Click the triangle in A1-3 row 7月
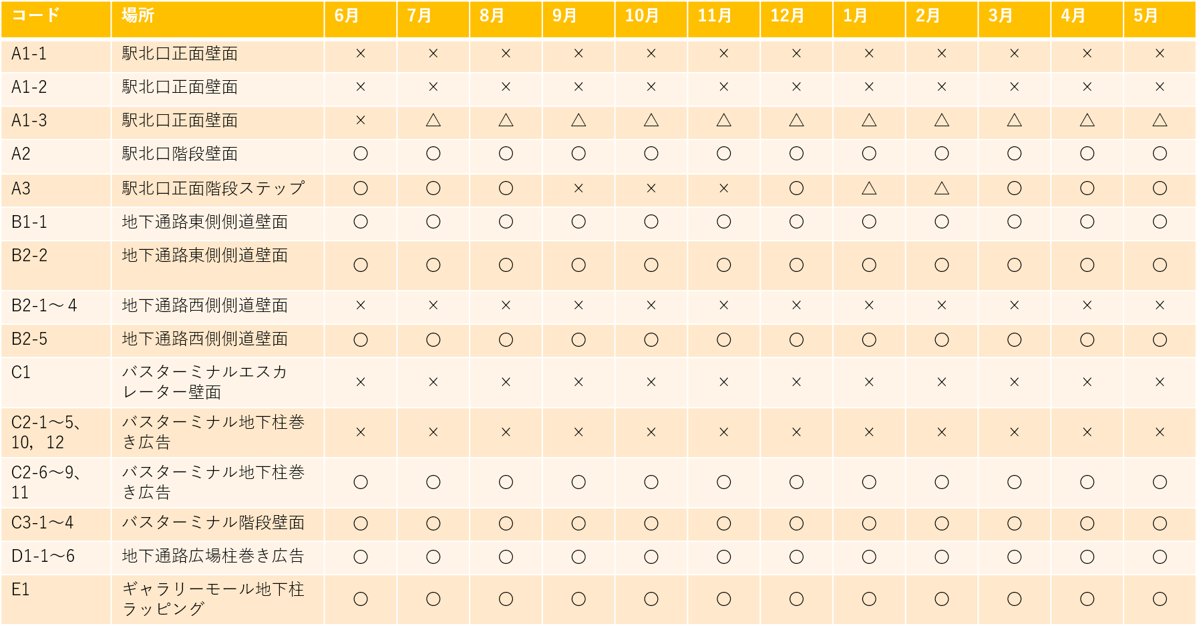Viewport: 1199px width, 630px height. 433,120
